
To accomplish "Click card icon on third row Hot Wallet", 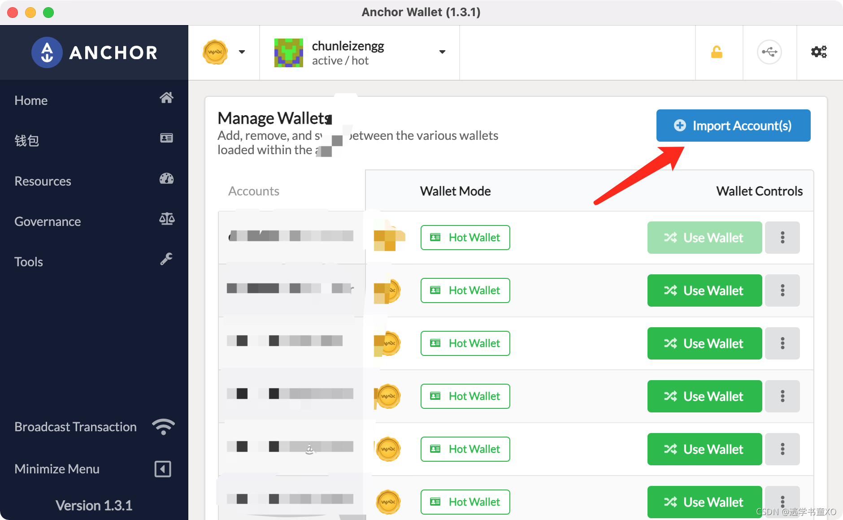I will point(435,343).
